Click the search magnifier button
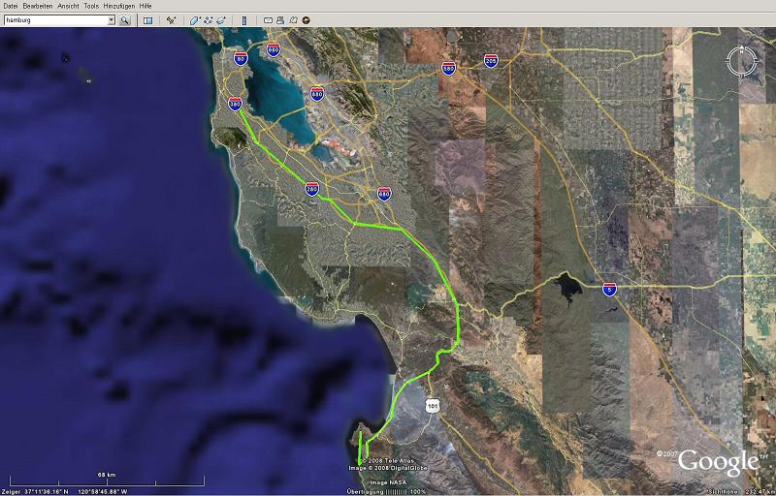The image size is (776, 496). 125,19
